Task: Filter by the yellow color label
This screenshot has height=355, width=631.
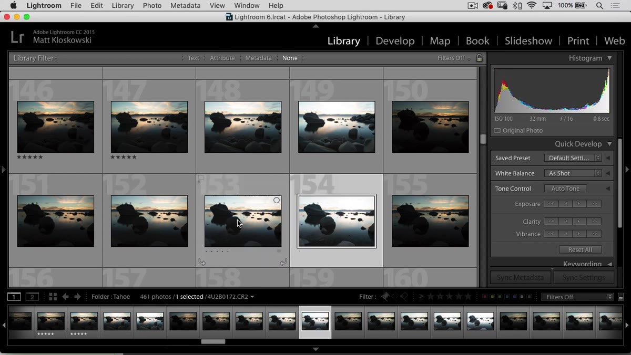Action: pyautogui.click(x=492, y=297)
